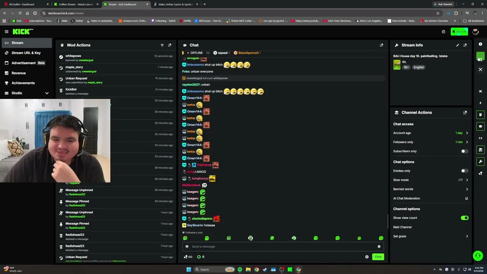The width and height of the screenshot is (487, 274).
Task: Click the 18+ stream tag
Action: point(406,67)
